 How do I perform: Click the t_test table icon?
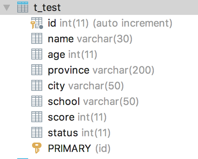point(23,7)
